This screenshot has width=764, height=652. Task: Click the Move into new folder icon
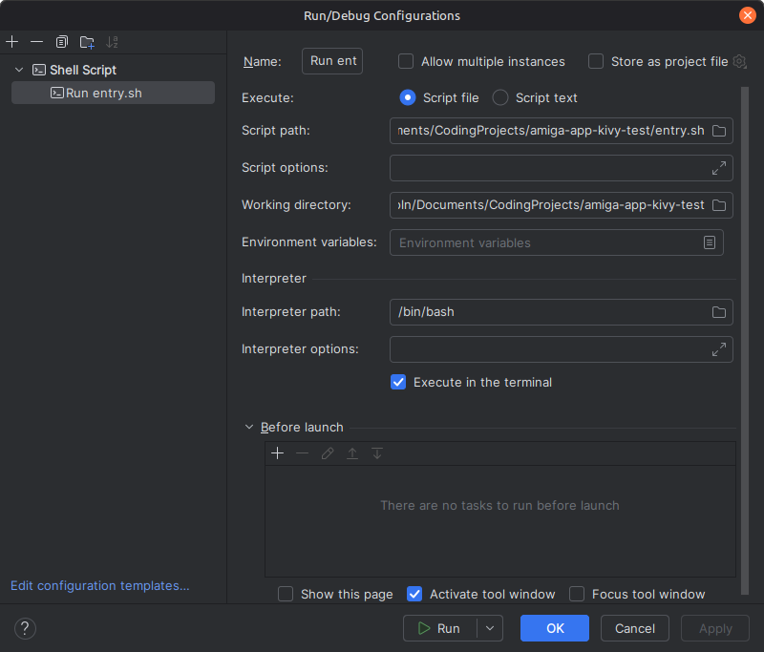[x=87, y=42]
